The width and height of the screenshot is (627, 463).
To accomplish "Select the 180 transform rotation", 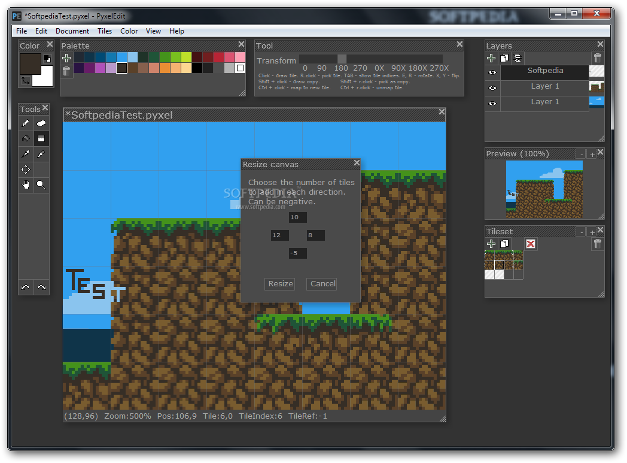I will tap(341, 68).
